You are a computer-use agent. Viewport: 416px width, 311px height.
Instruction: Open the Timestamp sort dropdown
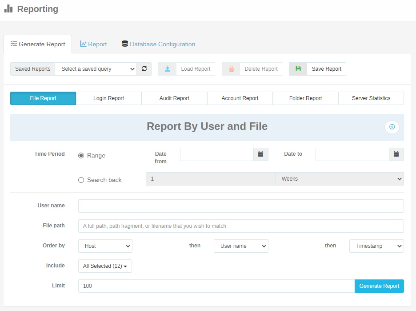(x=376, y=246)
